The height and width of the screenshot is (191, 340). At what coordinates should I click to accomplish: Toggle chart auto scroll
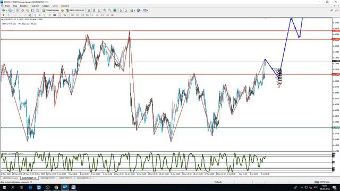pos(121,10)
